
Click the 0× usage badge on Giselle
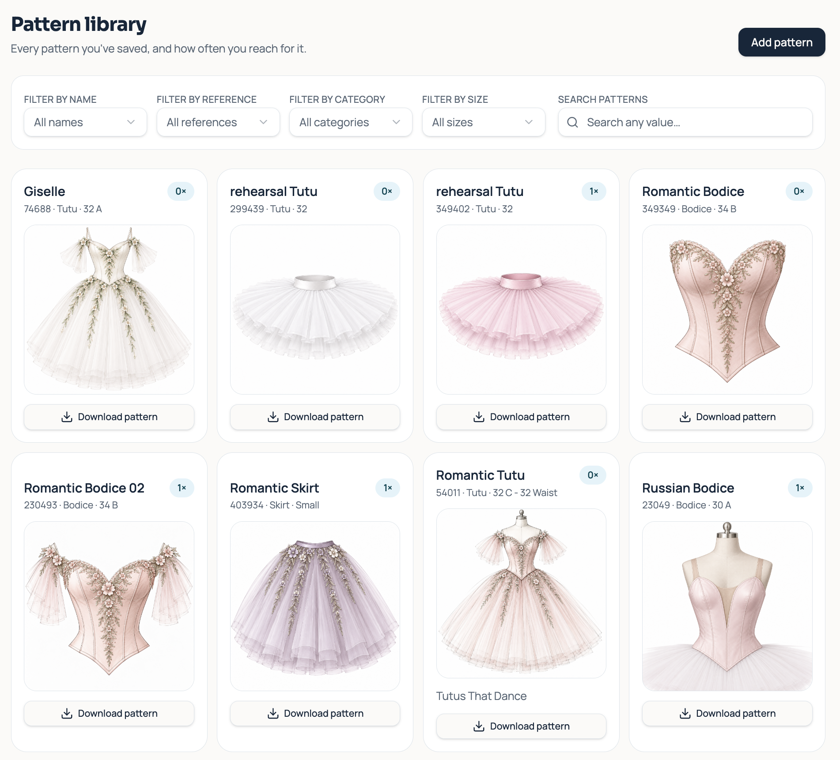coord(181,192)
